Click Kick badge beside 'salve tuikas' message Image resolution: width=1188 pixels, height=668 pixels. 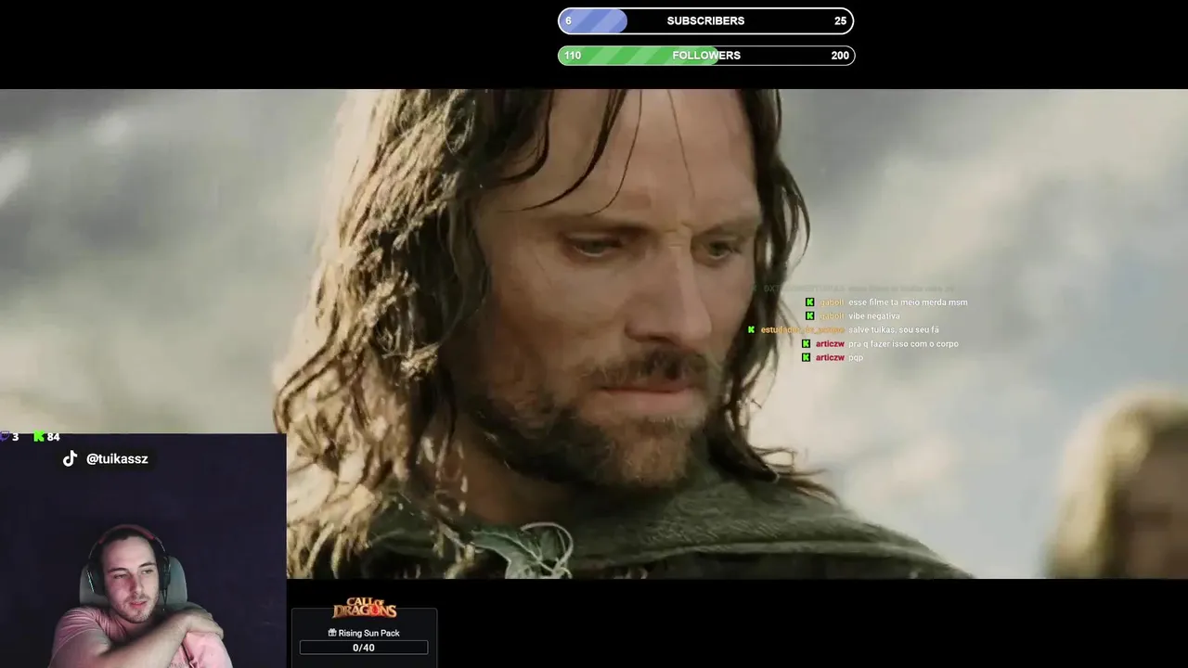[x=751, y=329]
